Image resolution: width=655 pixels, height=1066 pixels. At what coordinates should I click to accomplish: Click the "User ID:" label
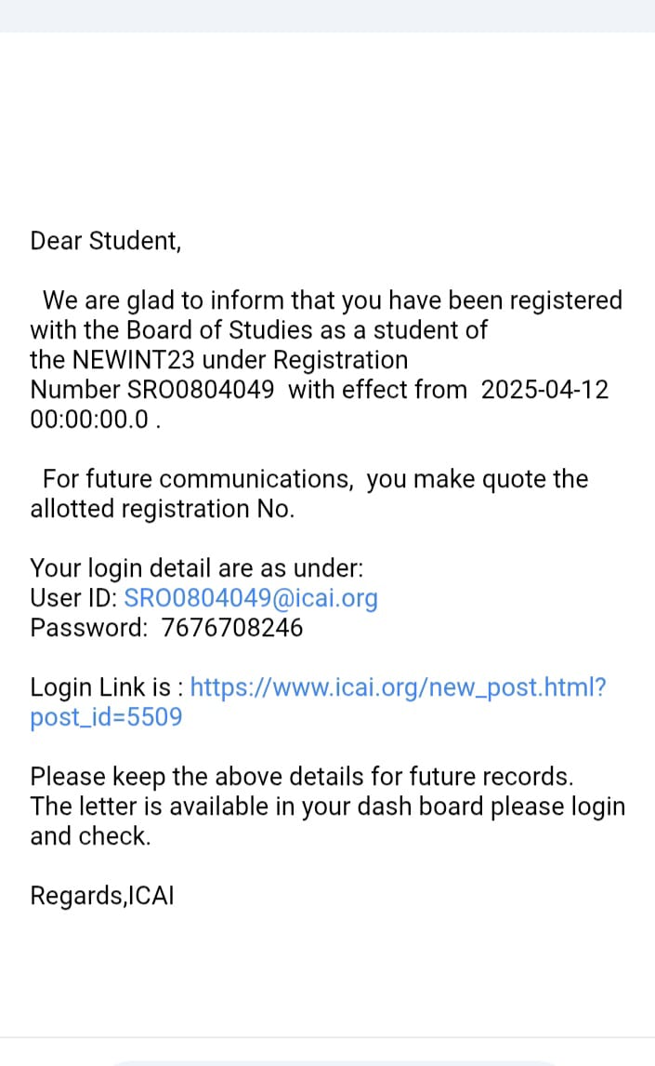click(x=73, y=598)
